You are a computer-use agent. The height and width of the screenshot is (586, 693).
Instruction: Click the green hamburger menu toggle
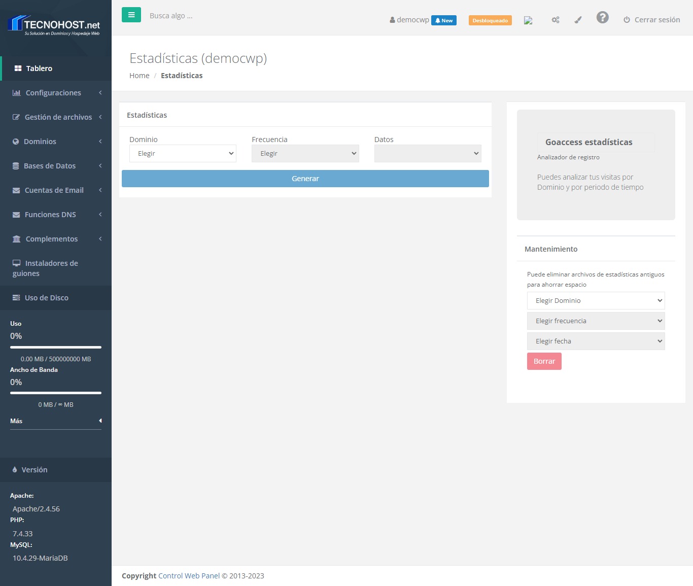click(131, 15)
